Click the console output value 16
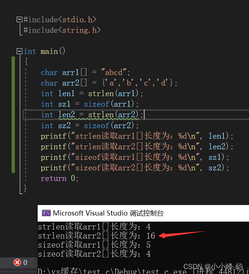This screenshot has width=249, height=274. 151,236
